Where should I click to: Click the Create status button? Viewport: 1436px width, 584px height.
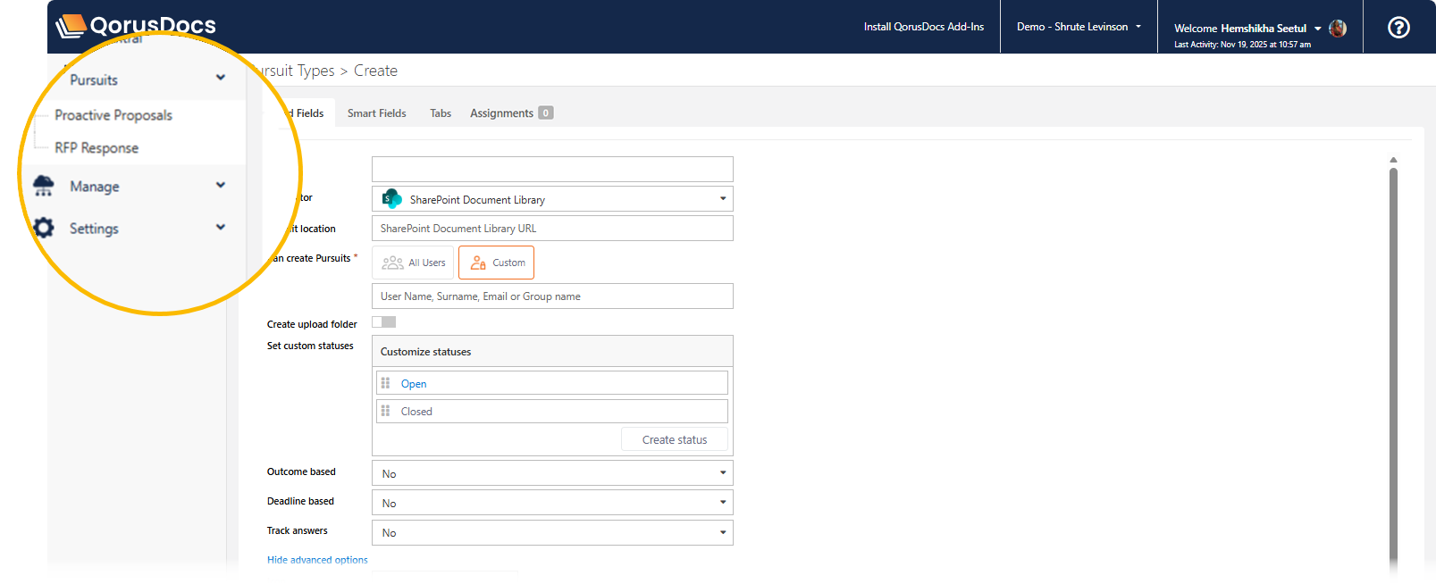[674, 439]
